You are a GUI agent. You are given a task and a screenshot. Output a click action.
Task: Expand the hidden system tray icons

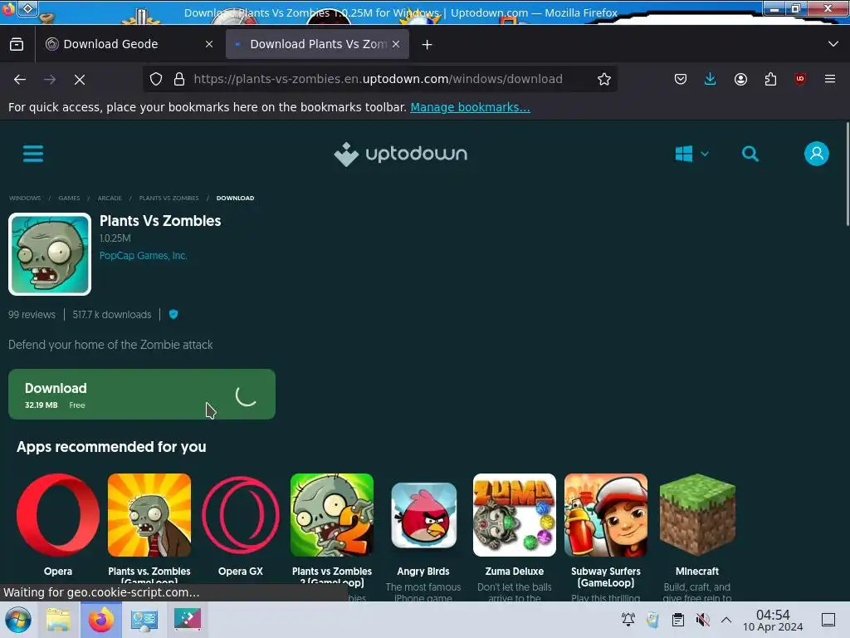tap(726, 620)
